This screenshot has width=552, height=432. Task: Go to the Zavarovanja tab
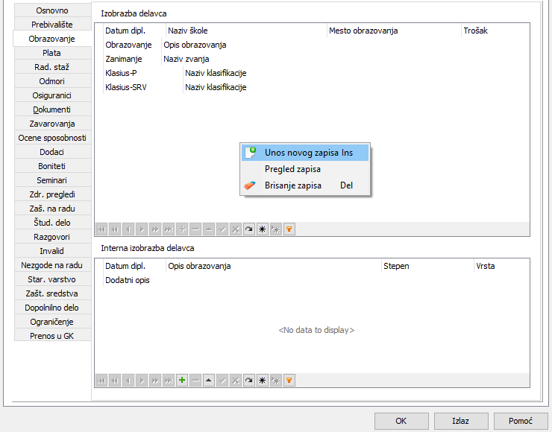52,124
